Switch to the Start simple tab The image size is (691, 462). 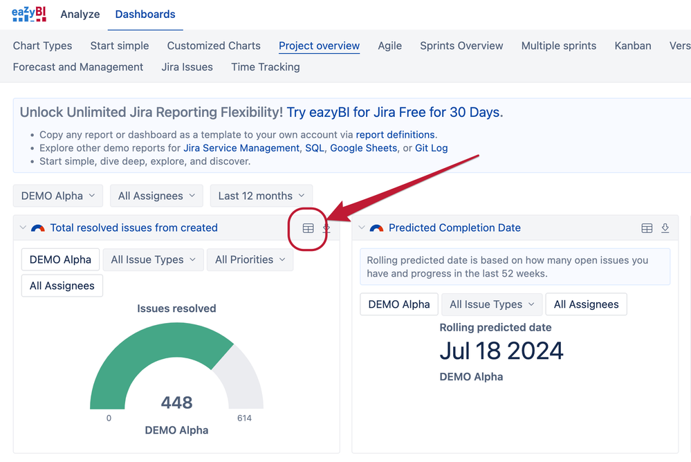click(x=120, y=46)
